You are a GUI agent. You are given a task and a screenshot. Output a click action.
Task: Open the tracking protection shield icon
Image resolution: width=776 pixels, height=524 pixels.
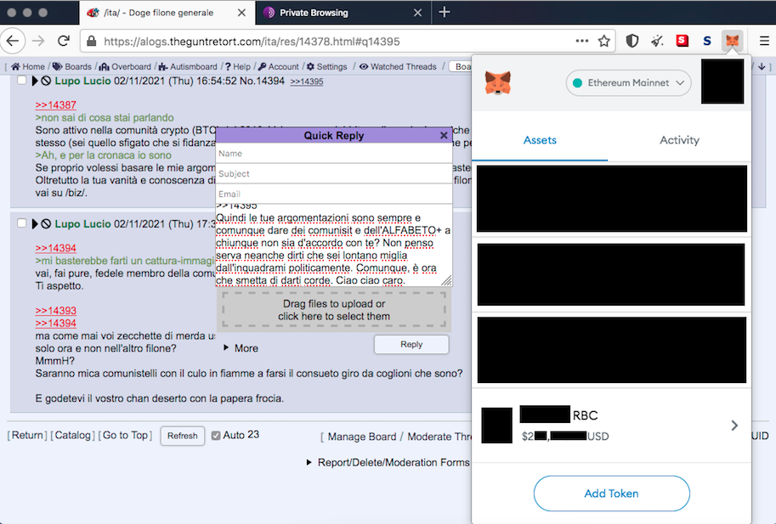[632, 41]
